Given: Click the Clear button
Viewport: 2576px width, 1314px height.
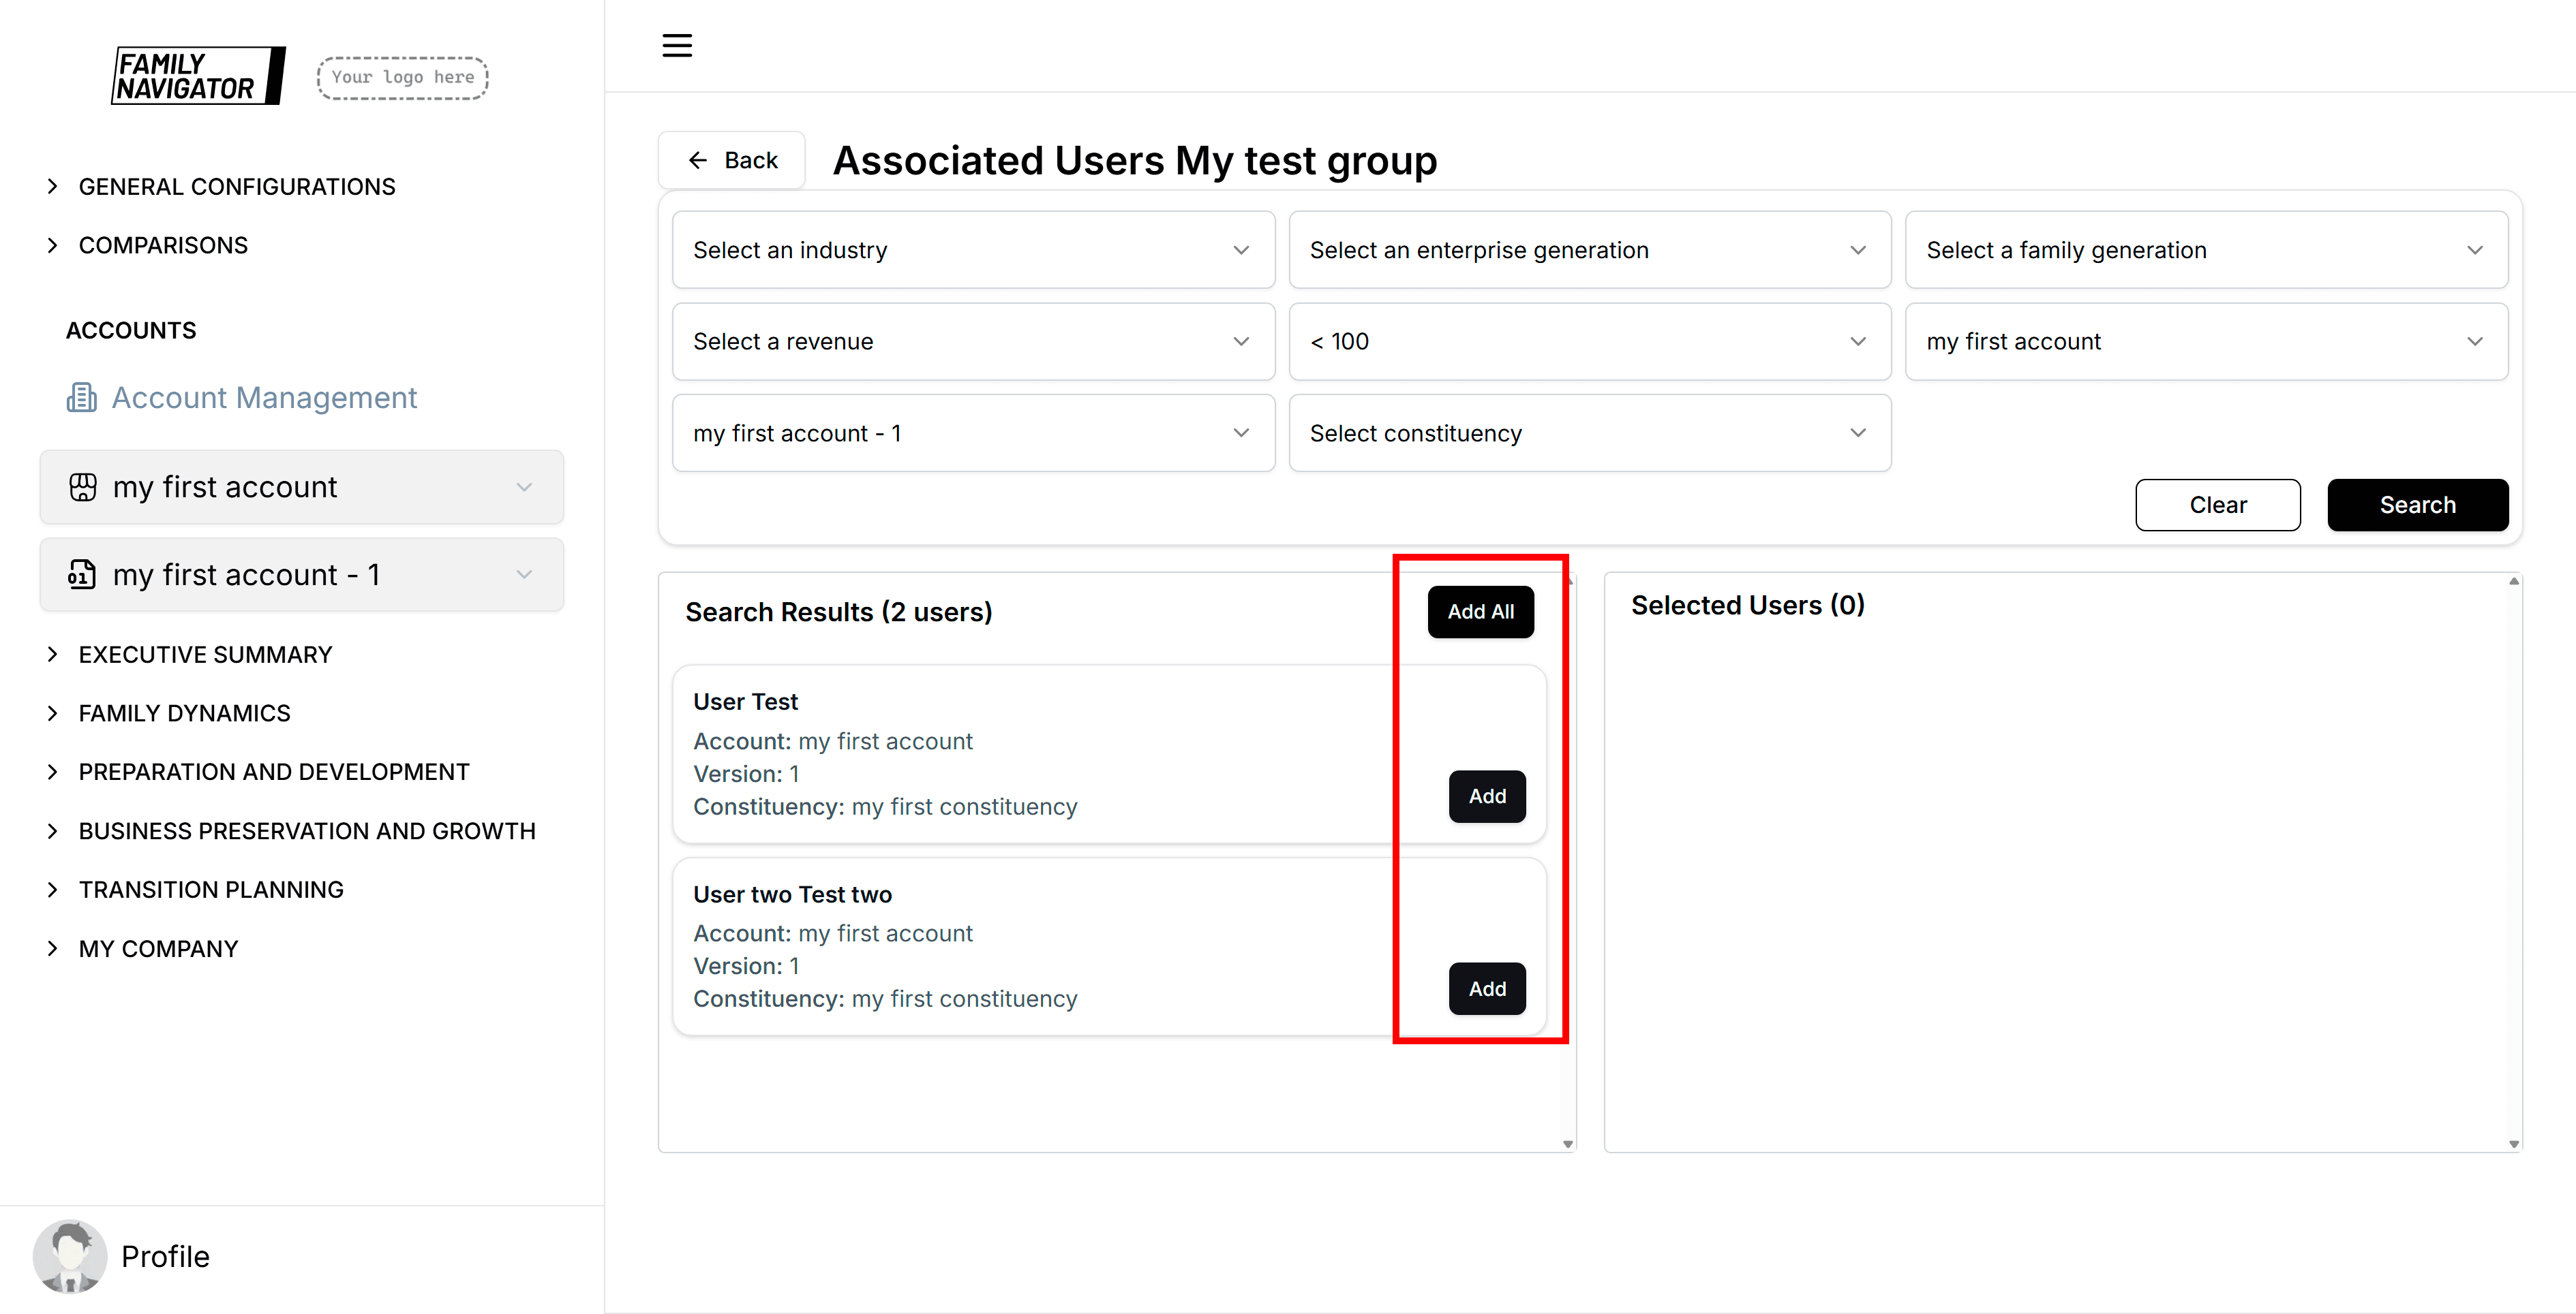Looking at the screenshot, I should coord(2217,505).
